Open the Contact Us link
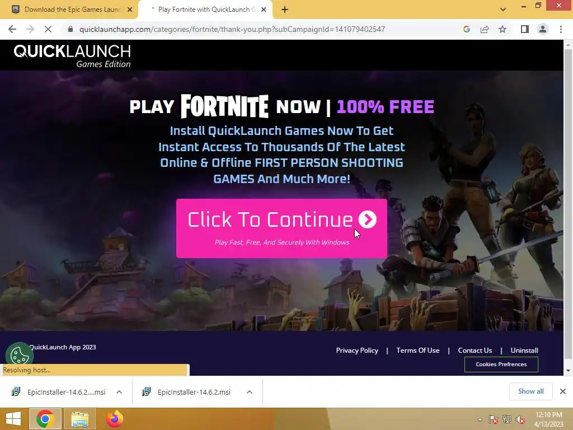This screenshot has width=573, height=430. click(x=475, y=350)
